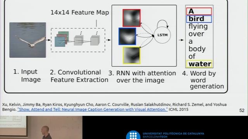The height and width of the screenshot is (139, 248).
Task: Click the word 'bird' in blue box
Action: (199, 19)
